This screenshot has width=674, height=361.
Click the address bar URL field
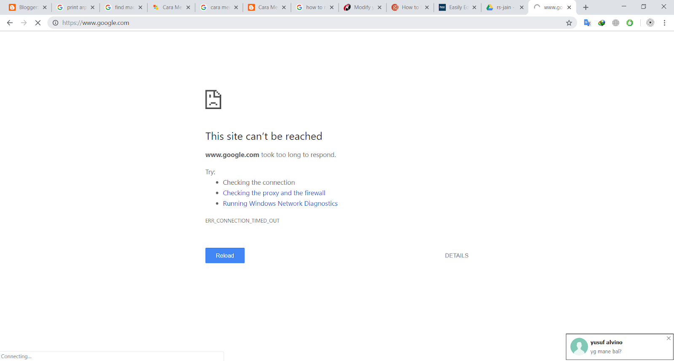point(312,23)
